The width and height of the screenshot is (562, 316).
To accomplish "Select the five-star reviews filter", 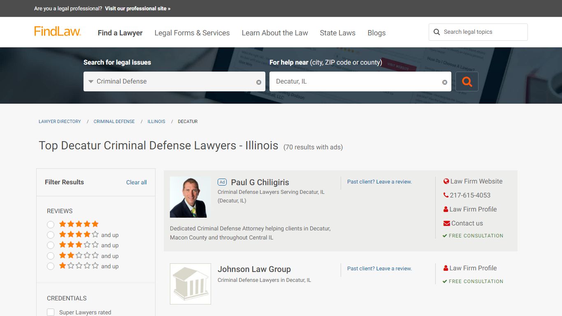I will tap(51, 225).
